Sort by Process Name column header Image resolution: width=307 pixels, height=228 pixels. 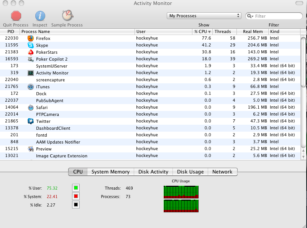77,31
